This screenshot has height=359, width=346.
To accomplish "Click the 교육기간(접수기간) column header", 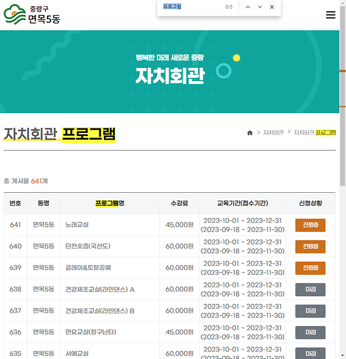I will tap(242, 203).
